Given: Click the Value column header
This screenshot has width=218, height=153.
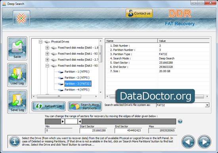Looking at the screenshot, I should [184, 41].
